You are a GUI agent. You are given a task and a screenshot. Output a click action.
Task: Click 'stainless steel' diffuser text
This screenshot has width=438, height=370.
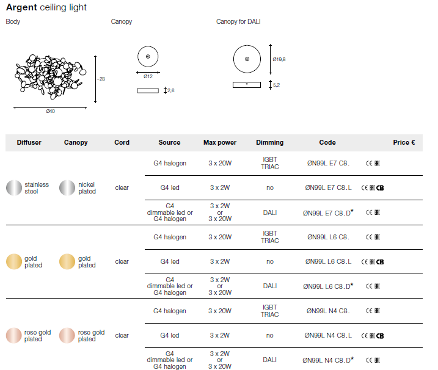37,188
